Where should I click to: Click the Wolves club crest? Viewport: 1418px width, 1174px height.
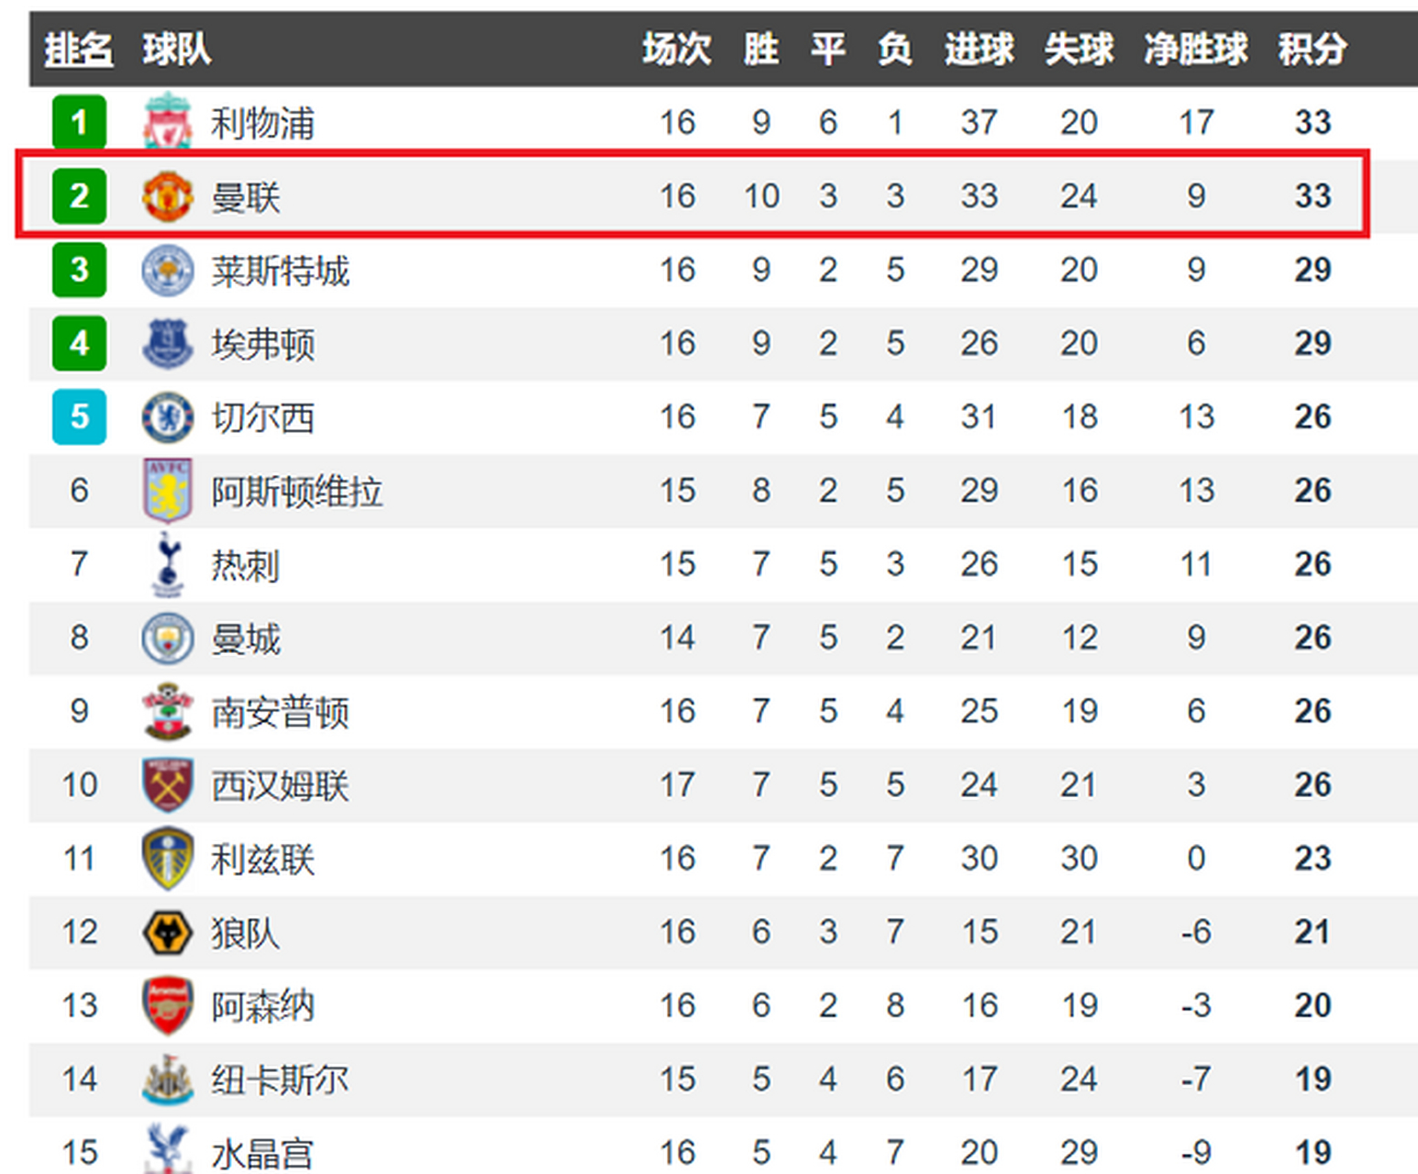pos(167,933)
